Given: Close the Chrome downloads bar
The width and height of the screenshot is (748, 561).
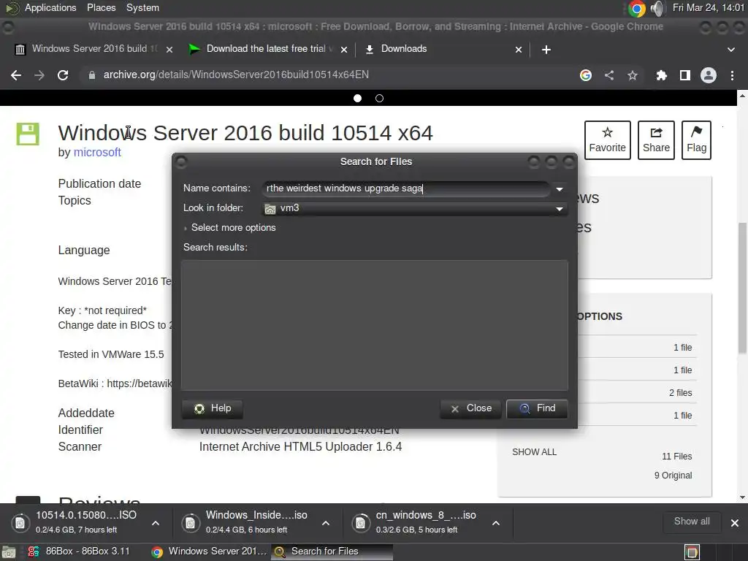Looking at the screenshot, I should point(735,523).
